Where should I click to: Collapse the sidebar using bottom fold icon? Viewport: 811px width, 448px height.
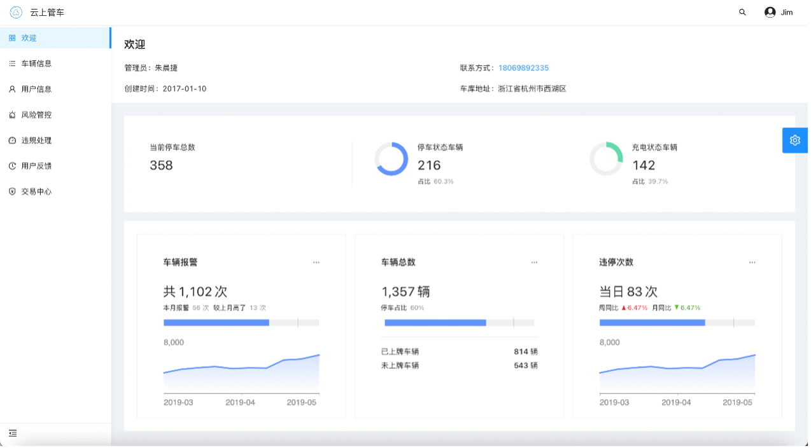tap(13, 433)
